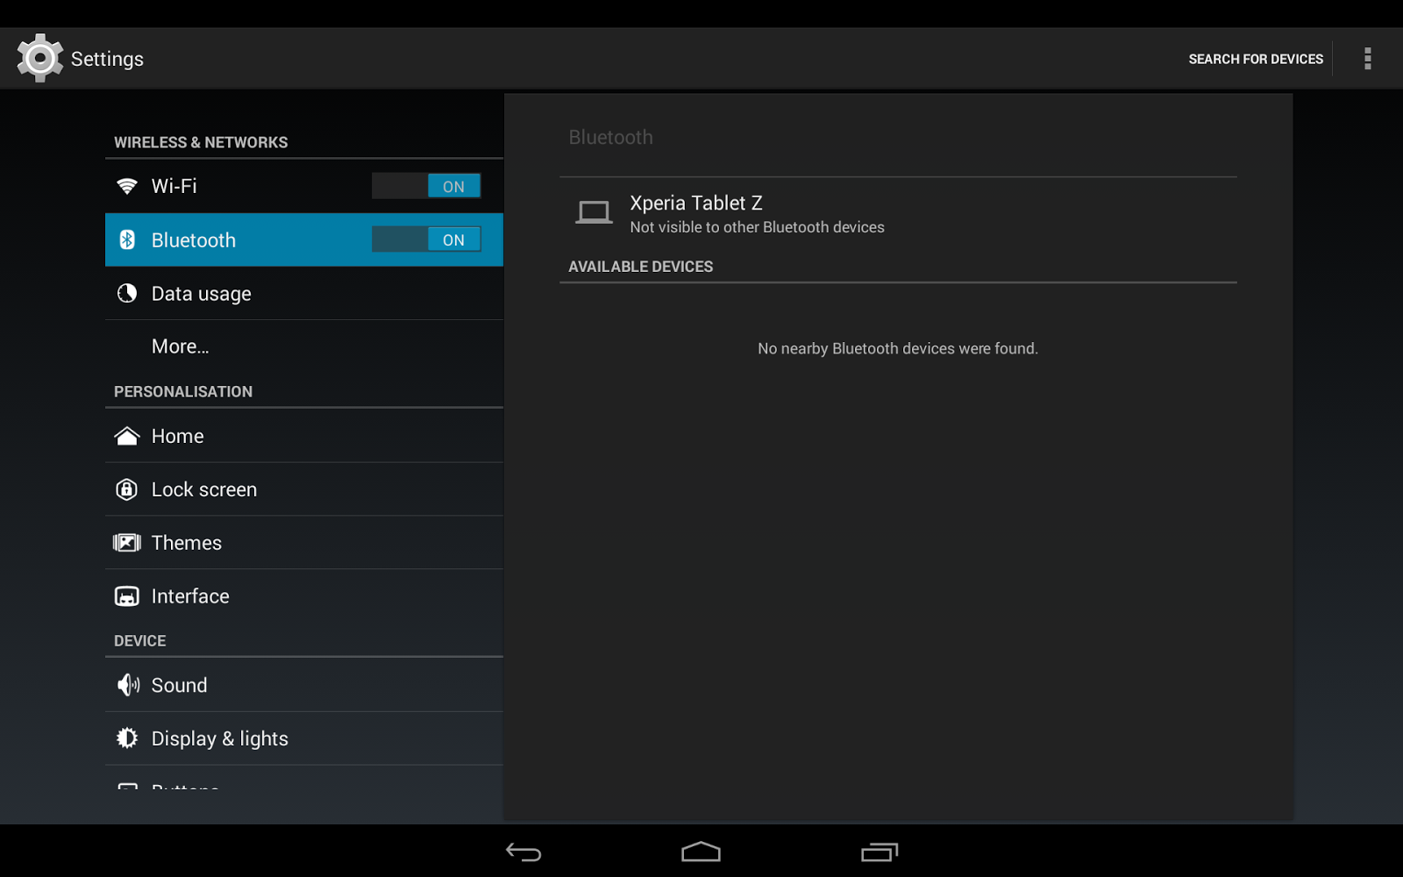1403x877 pixels.
Task: Click the Bluetooth panel heading
Action: pyautogui.click(x=610, y=137)
